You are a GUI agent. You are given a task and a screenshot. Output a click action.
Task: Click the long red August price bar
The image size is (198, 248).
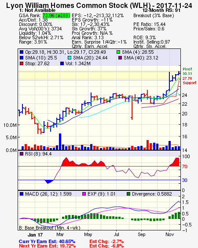click(x=132, y=107)
